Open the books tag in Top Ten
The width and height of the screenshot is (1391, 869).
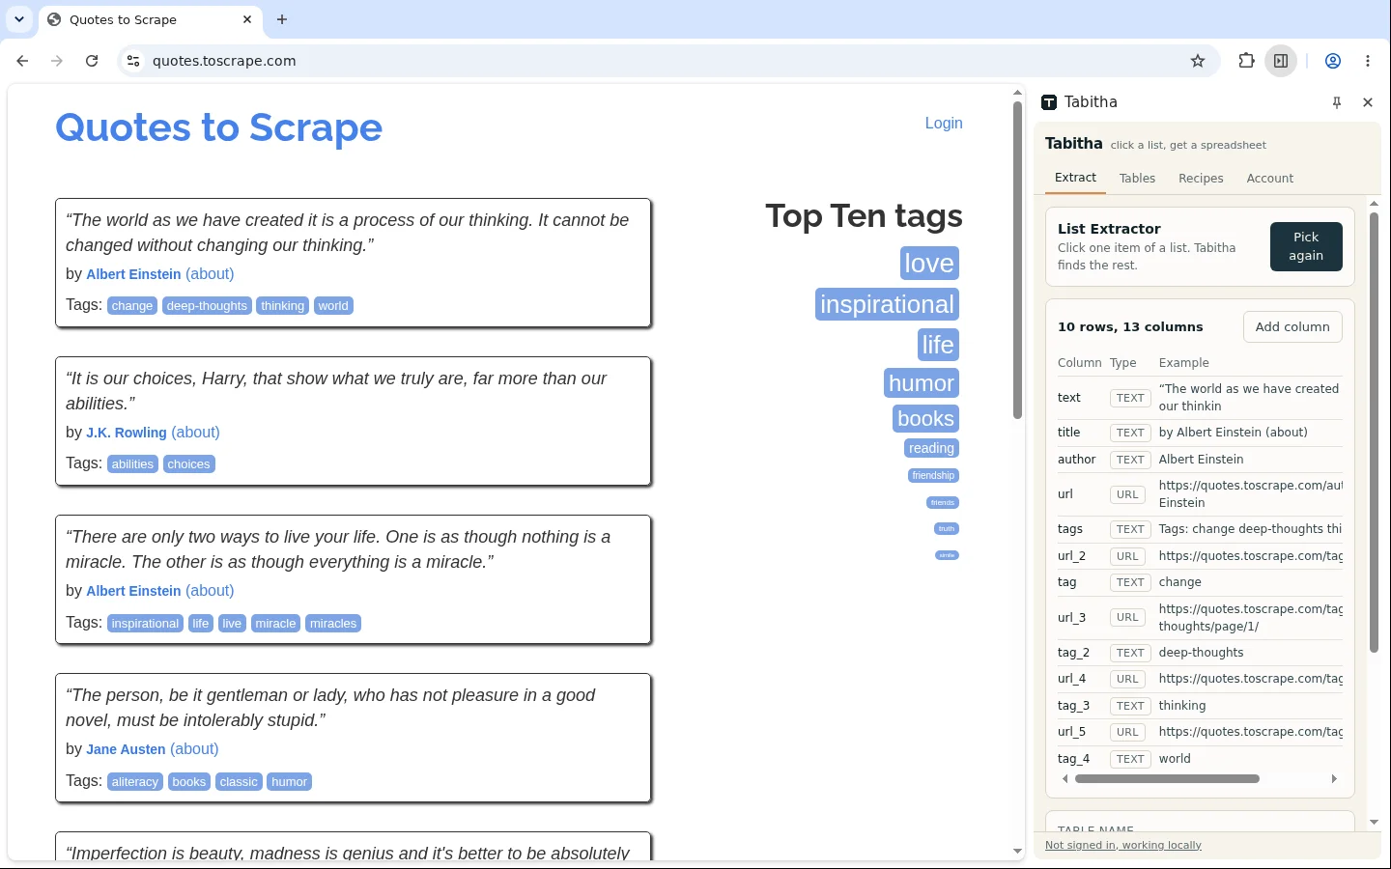925,418
